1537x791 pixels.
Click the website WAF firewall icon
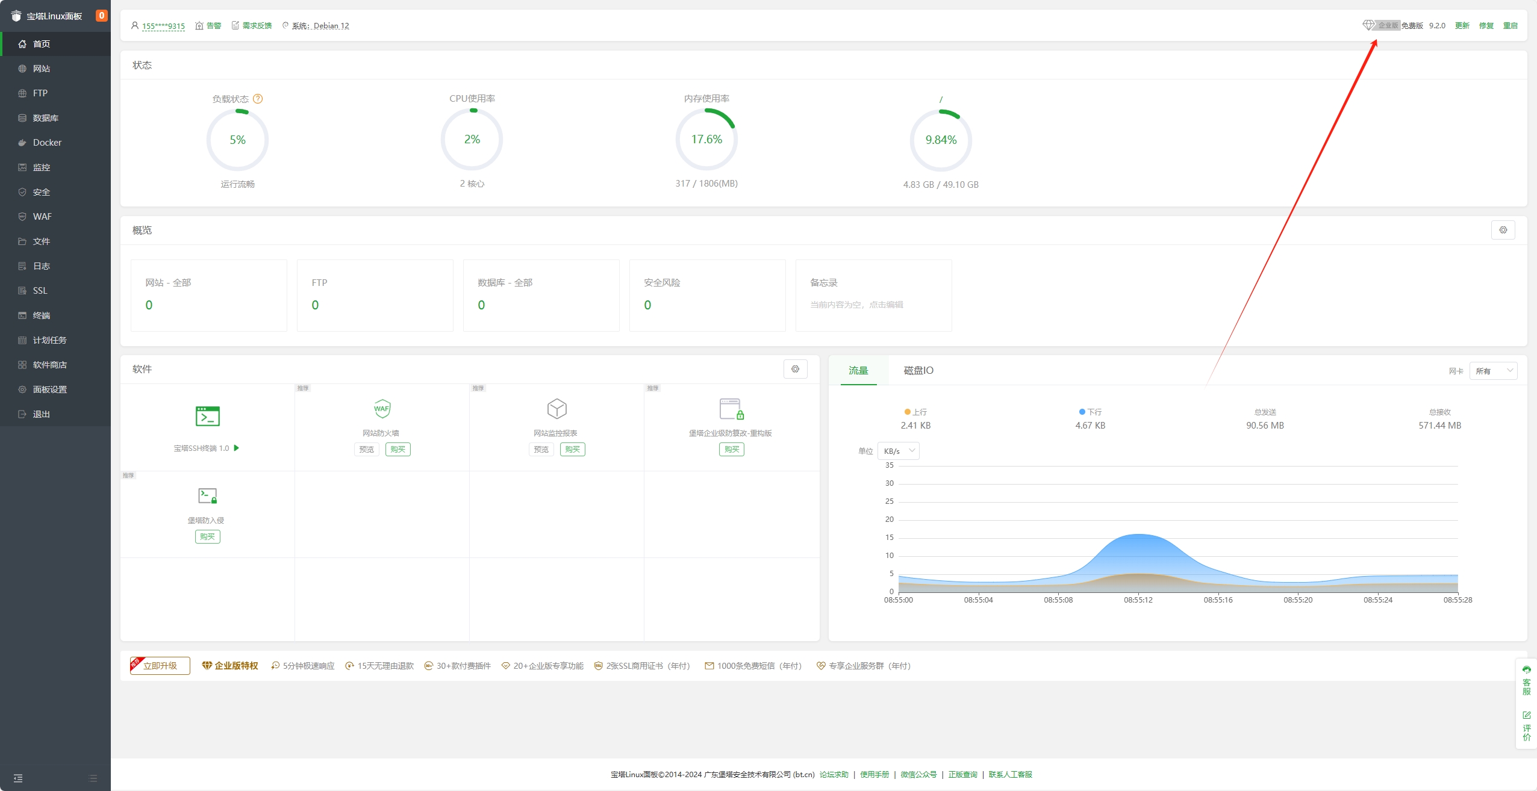pyautogui.click(x=381, y=409)
